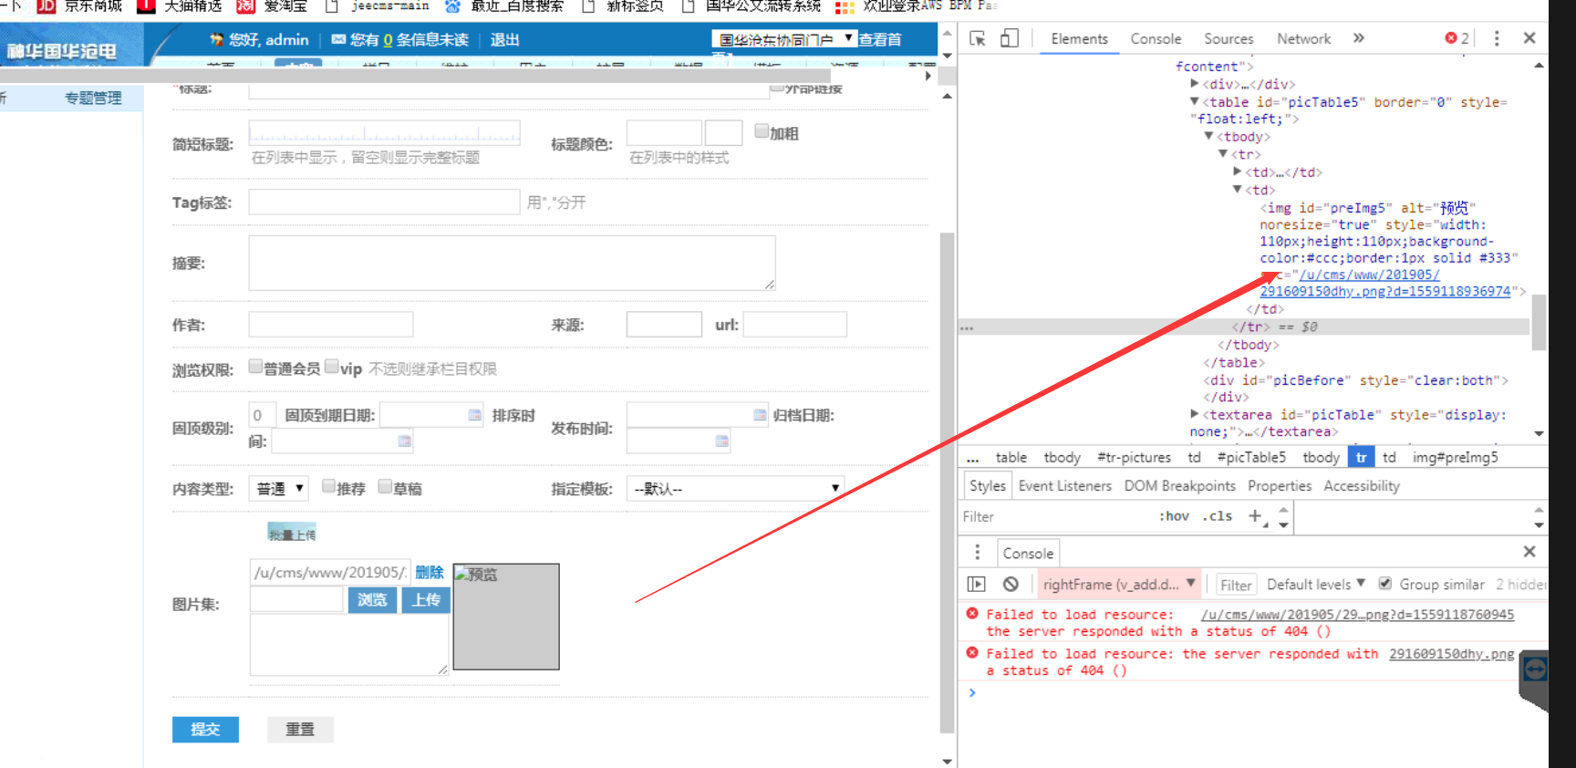1576x768 pixels.
Task: Click the TeamViewer side panel icon
Action: coord(1535,670)
